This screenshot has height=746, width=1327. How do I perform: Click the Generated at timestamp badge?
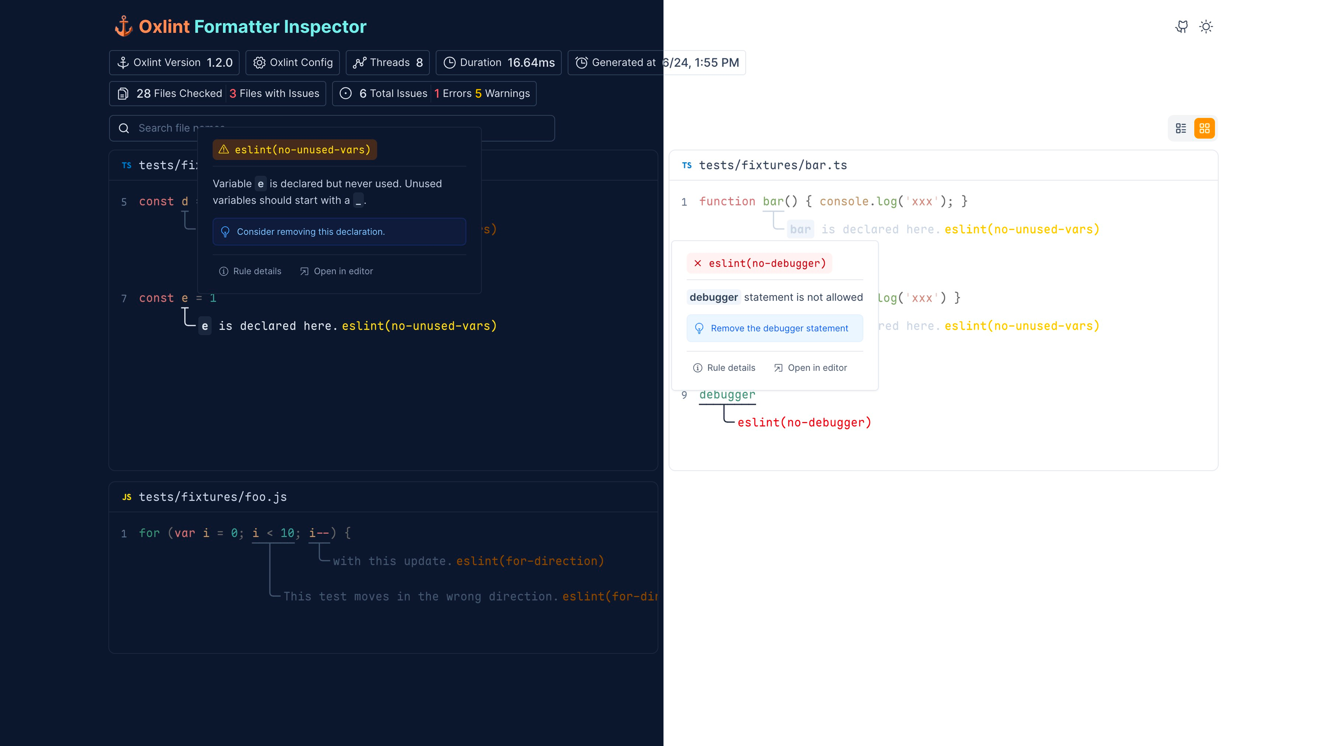pos(657,63)
